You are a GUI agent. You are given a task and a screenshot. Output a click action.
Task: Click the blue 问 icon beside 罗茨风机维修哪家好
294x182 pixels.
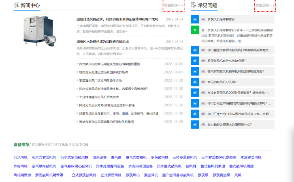click(x=195, y=19)
